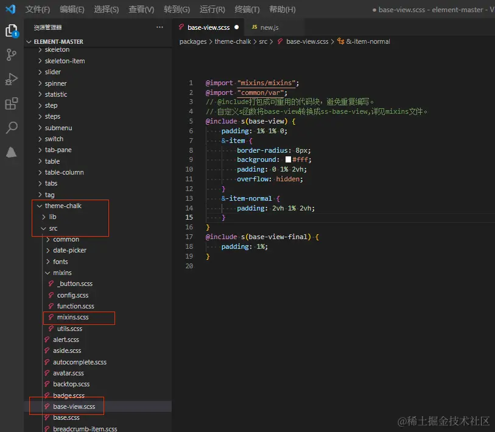Click the triangle icon below Search
Screen dimensions: 495x432
pyautogui.click(x=12, y=152)
